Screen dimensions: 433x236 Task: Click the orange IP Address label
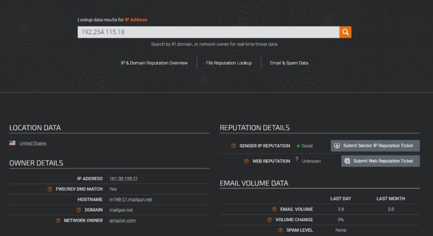coord(136,20)
